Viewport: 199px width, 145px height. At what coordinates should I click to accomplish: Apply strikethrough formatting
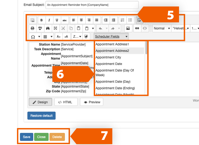point(65,20)
